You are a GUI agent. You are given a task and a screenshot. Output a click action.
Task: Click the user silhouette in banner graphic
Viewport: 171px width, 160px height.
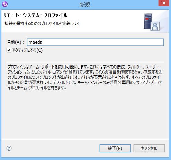[x=155, y=26]
